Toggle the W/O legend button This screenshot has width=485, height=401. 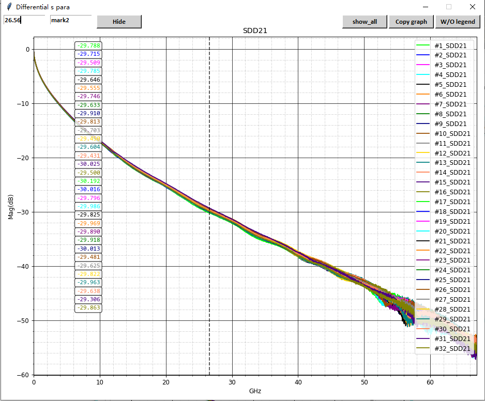[x=458, y=22]
